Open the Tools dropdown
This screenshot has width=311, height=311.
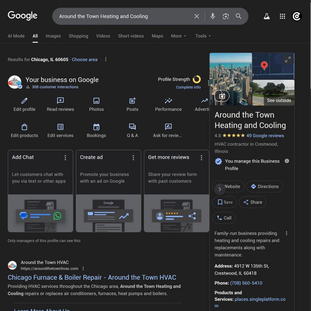coord(203,36)
